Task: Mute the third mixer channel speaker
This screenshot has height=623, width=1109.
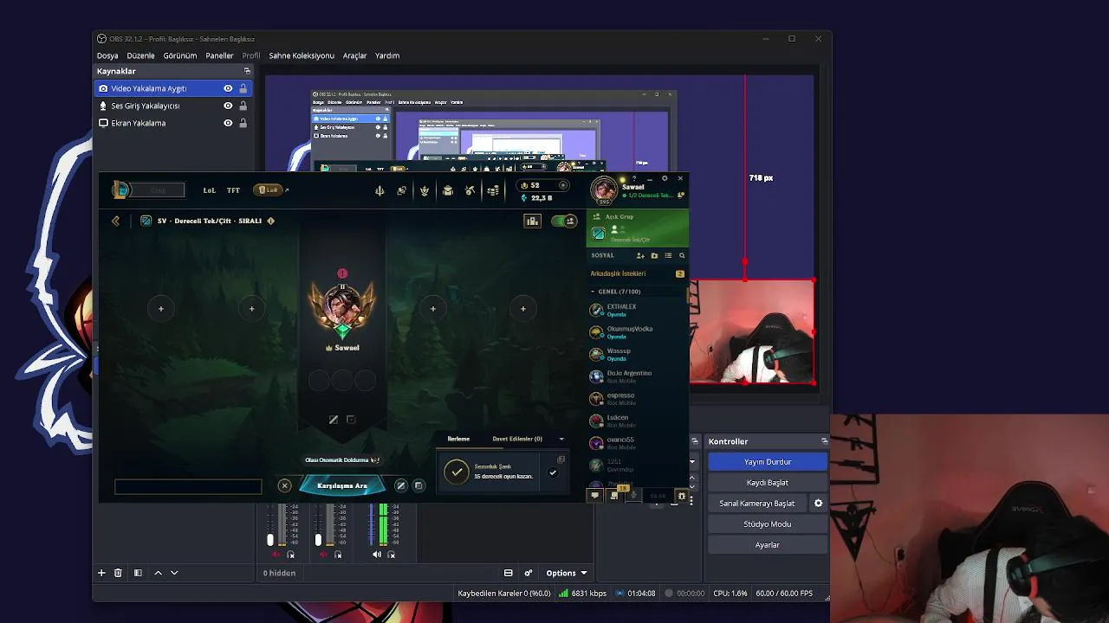Action: coord(377,555)
